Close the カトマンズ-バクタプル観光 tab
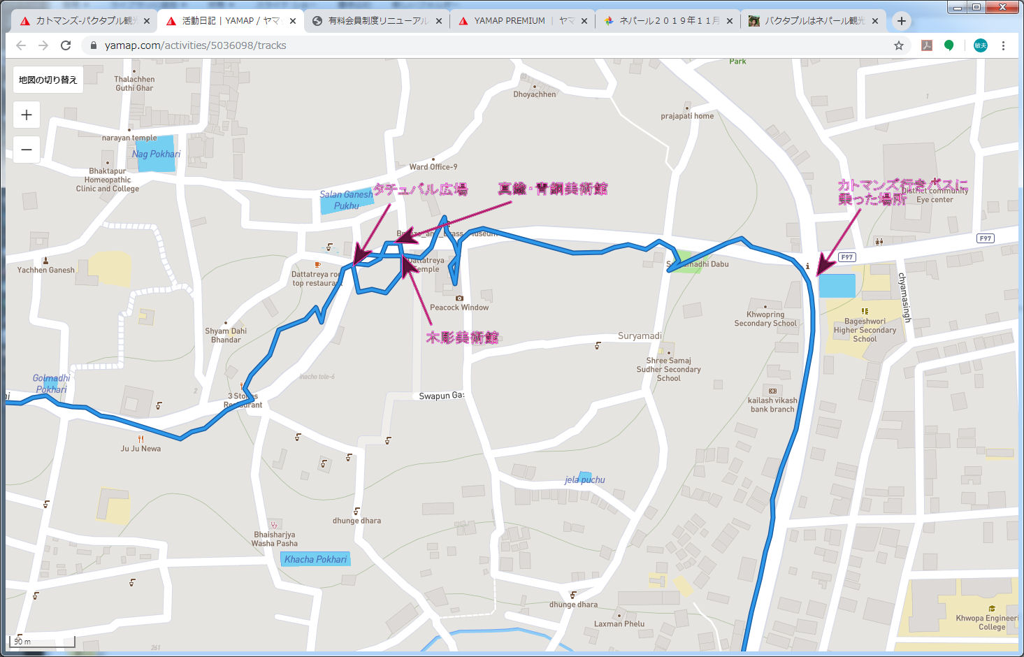 coord(147,21)
